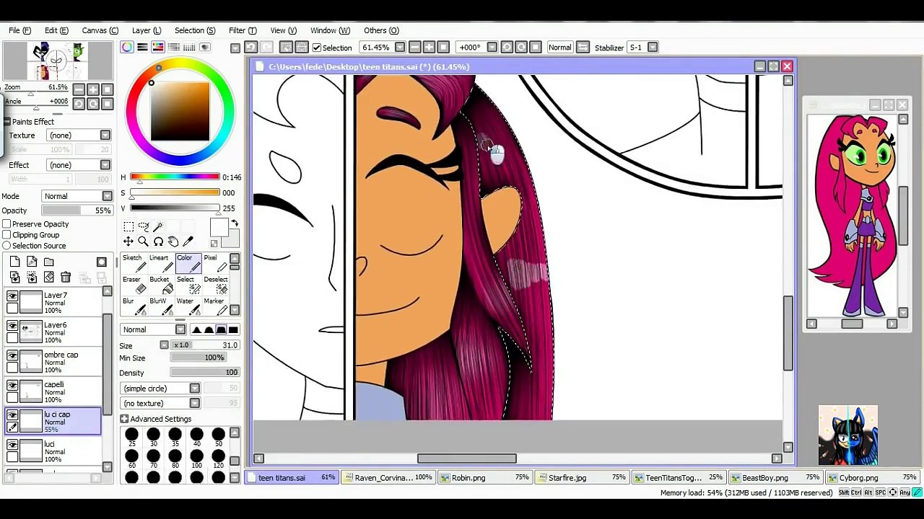Click the undo arrow in toolbar
The height and width of the screenshot is (519, 924).
pos(250,48)
